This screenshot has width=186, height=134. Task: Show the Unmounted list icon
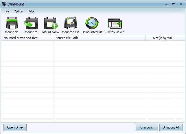[x=92, y=23]
